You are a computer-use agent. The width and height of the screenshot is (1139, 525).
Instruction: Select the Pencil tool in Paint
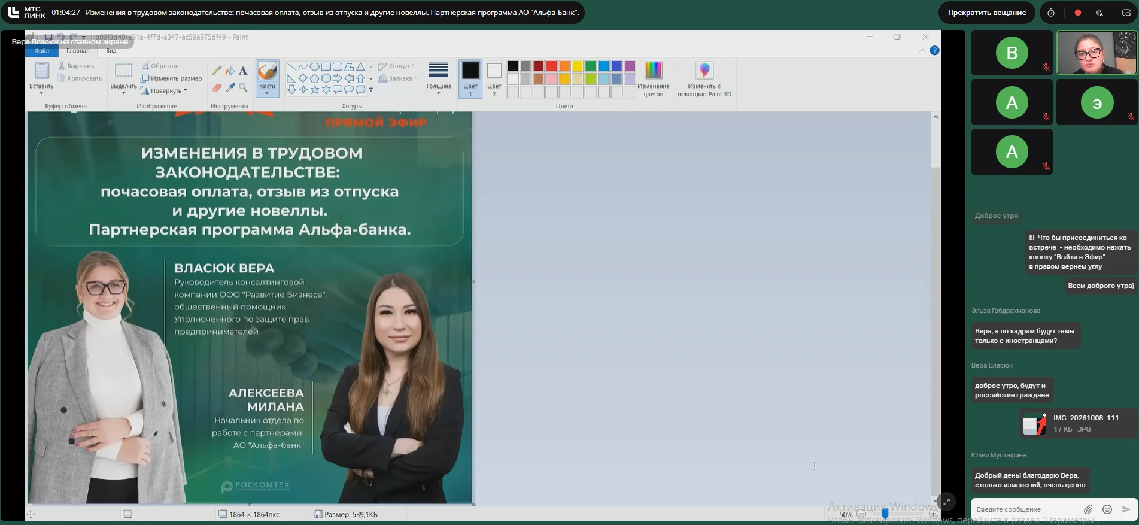pos(217,71)
